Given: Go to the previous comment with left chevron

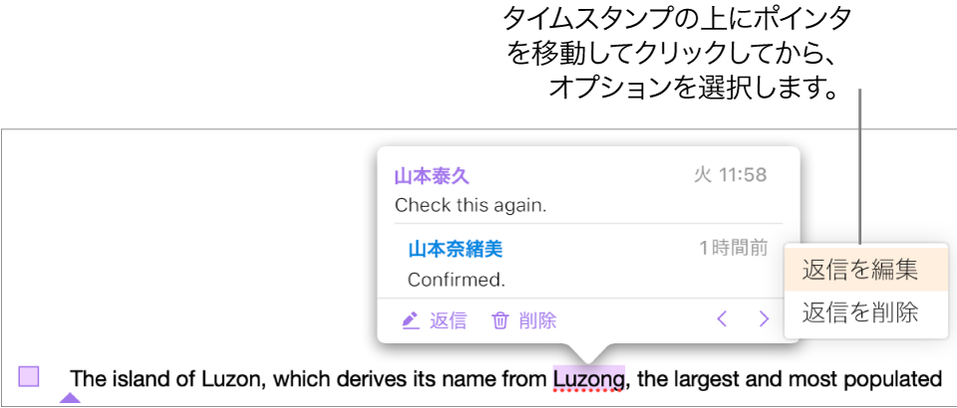Looking at the screenshot, I should (x=722, y=319).
